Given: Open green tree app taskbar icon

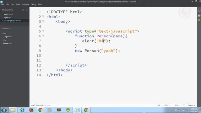Looking at the screenshot, I should (68, 110).
